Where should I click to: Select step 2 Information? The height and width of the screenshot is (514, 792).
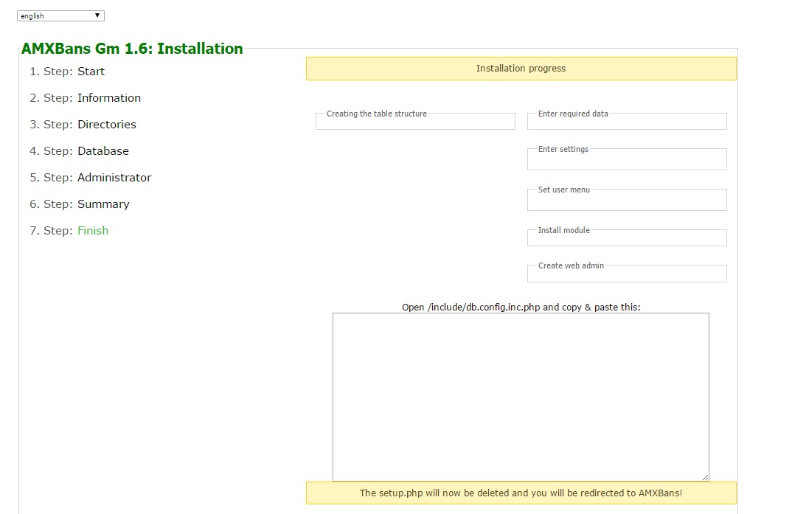pos(109,98)
